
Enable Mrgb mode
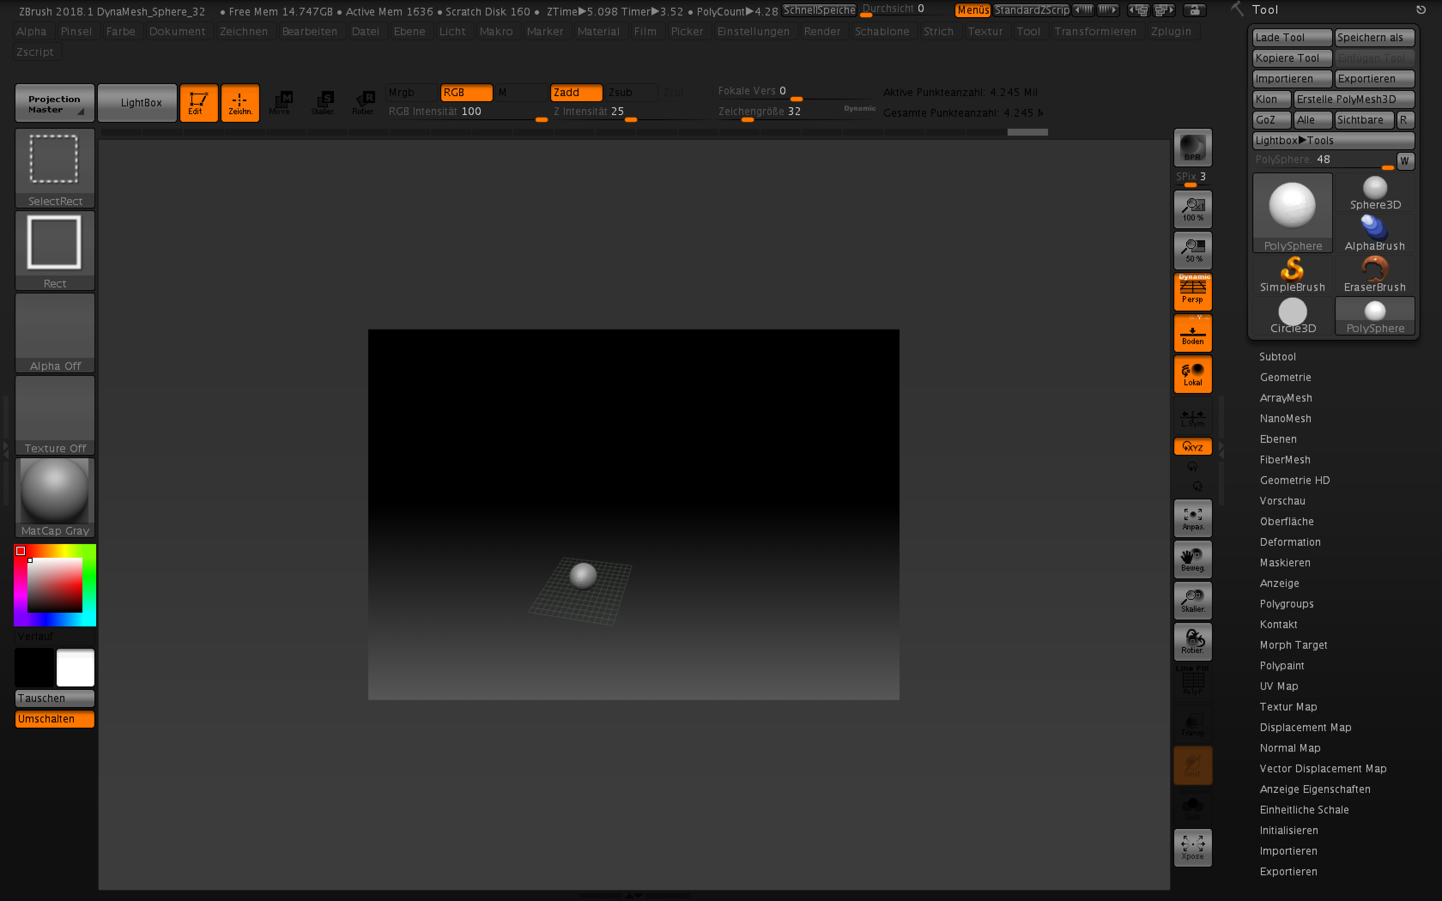(x=411, y=92)
